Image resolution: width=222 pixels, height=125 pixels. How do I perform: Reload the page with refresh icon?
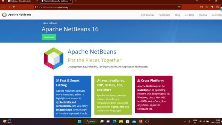(14, 7)
